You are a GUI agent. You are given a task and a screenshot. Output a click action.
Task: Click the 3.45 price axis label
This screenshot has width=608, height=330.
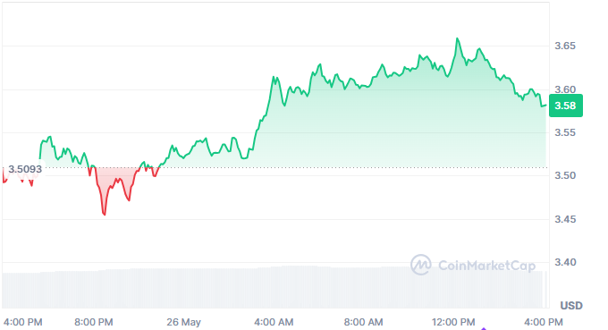pyautogui.click(x=565, y=219)
